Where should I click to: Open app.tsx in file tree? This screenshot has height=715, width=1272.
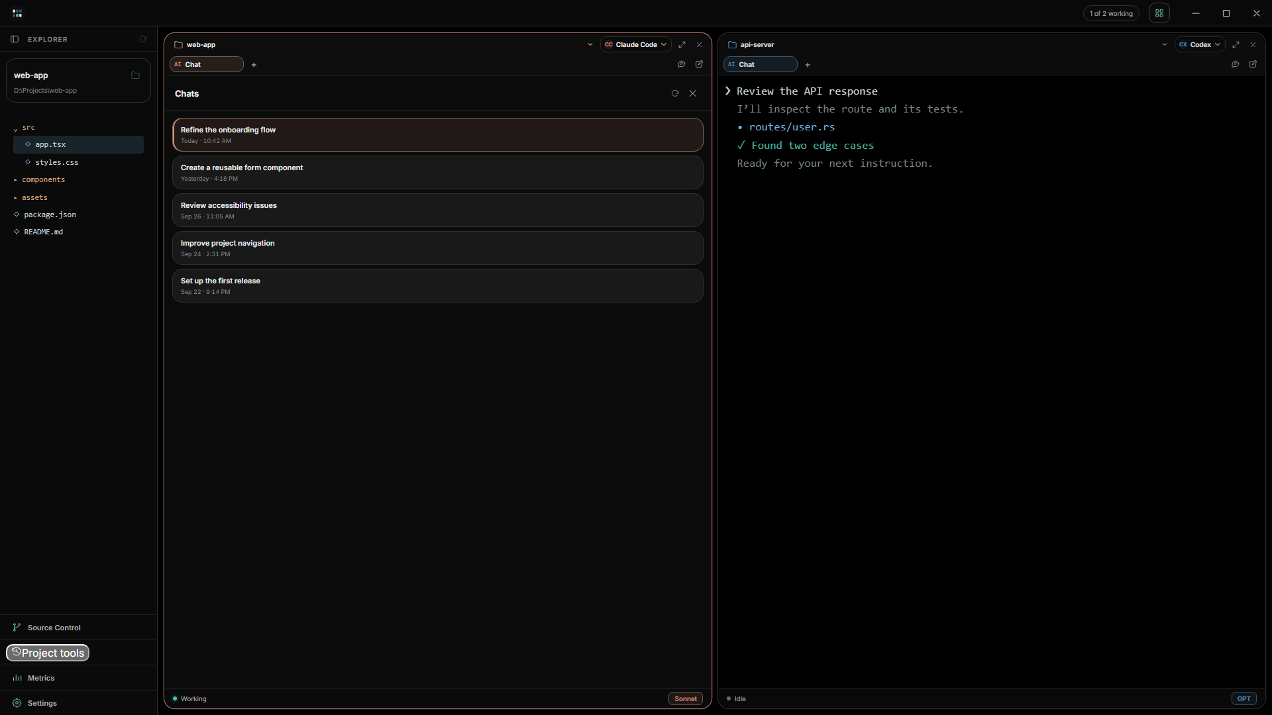click(78, 144)
